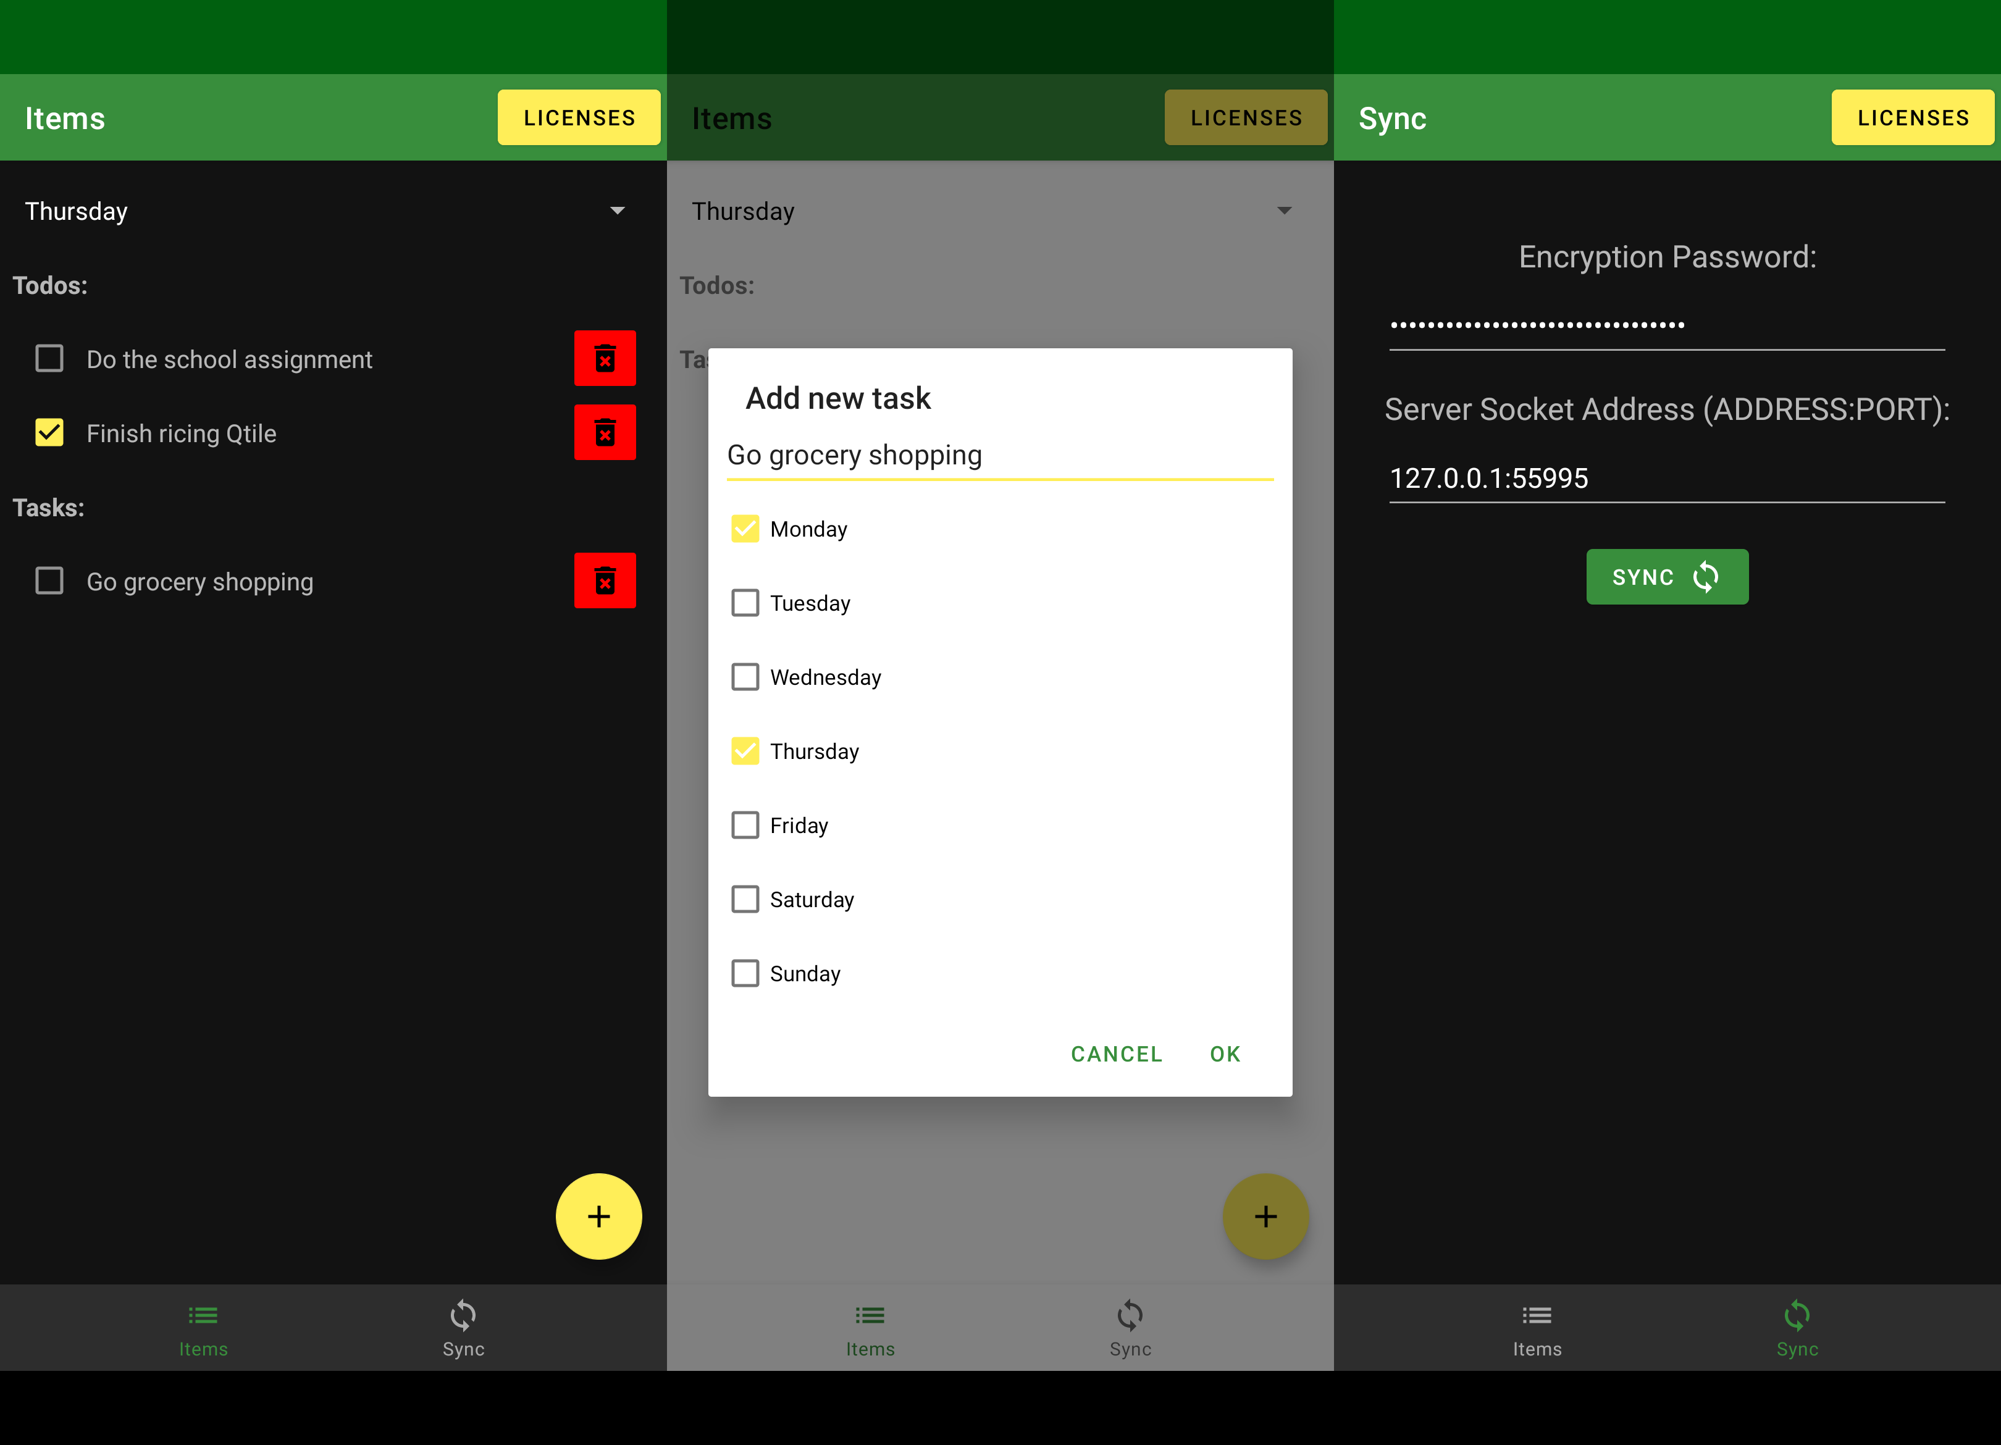Uncheck the Monday checkbox
The height and width of the screenshot is (1445, 2001).
(745, 529)
